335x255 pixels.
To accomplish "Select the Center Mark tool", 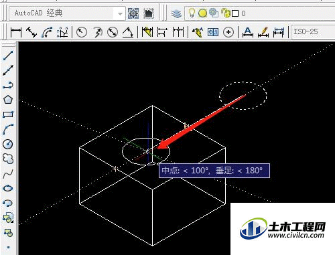I will coord(228,32).
